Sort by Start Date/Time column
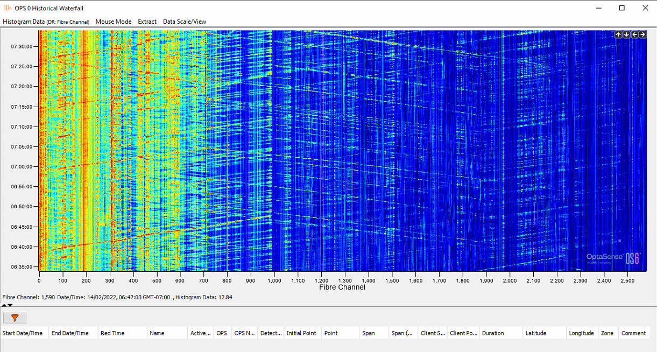 click(x=23, y=333)
